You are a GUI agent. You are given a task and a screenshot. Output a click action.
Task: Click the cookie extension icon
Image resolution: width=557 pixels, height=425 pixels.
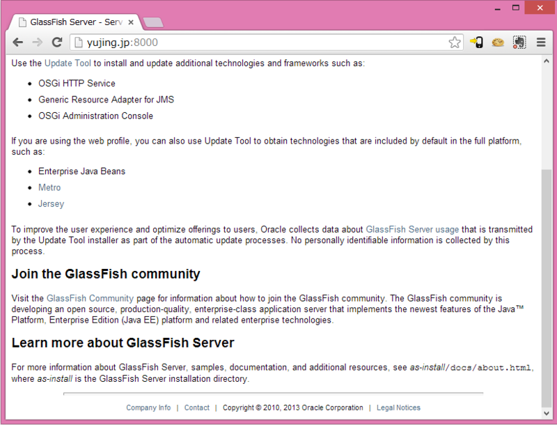(498, 42)
